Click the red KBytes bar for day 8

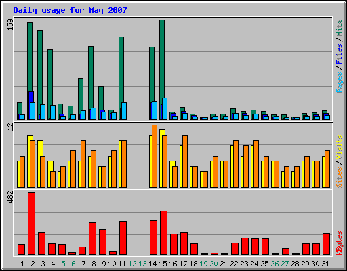(x=92, y=238)
